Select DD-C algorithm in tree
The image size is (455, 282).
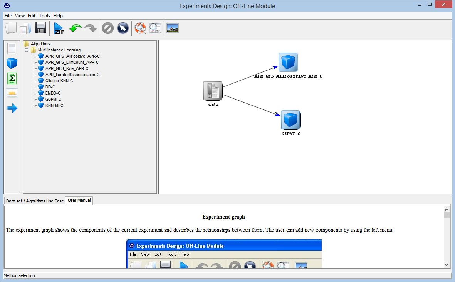(x=50, y=87)
